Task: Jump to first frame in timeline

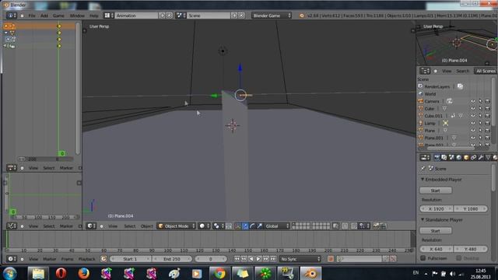Action: tap(237, 259)
